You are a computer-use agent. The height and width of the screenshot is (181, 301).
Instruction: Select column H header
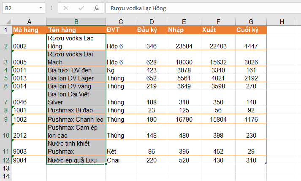282,21
